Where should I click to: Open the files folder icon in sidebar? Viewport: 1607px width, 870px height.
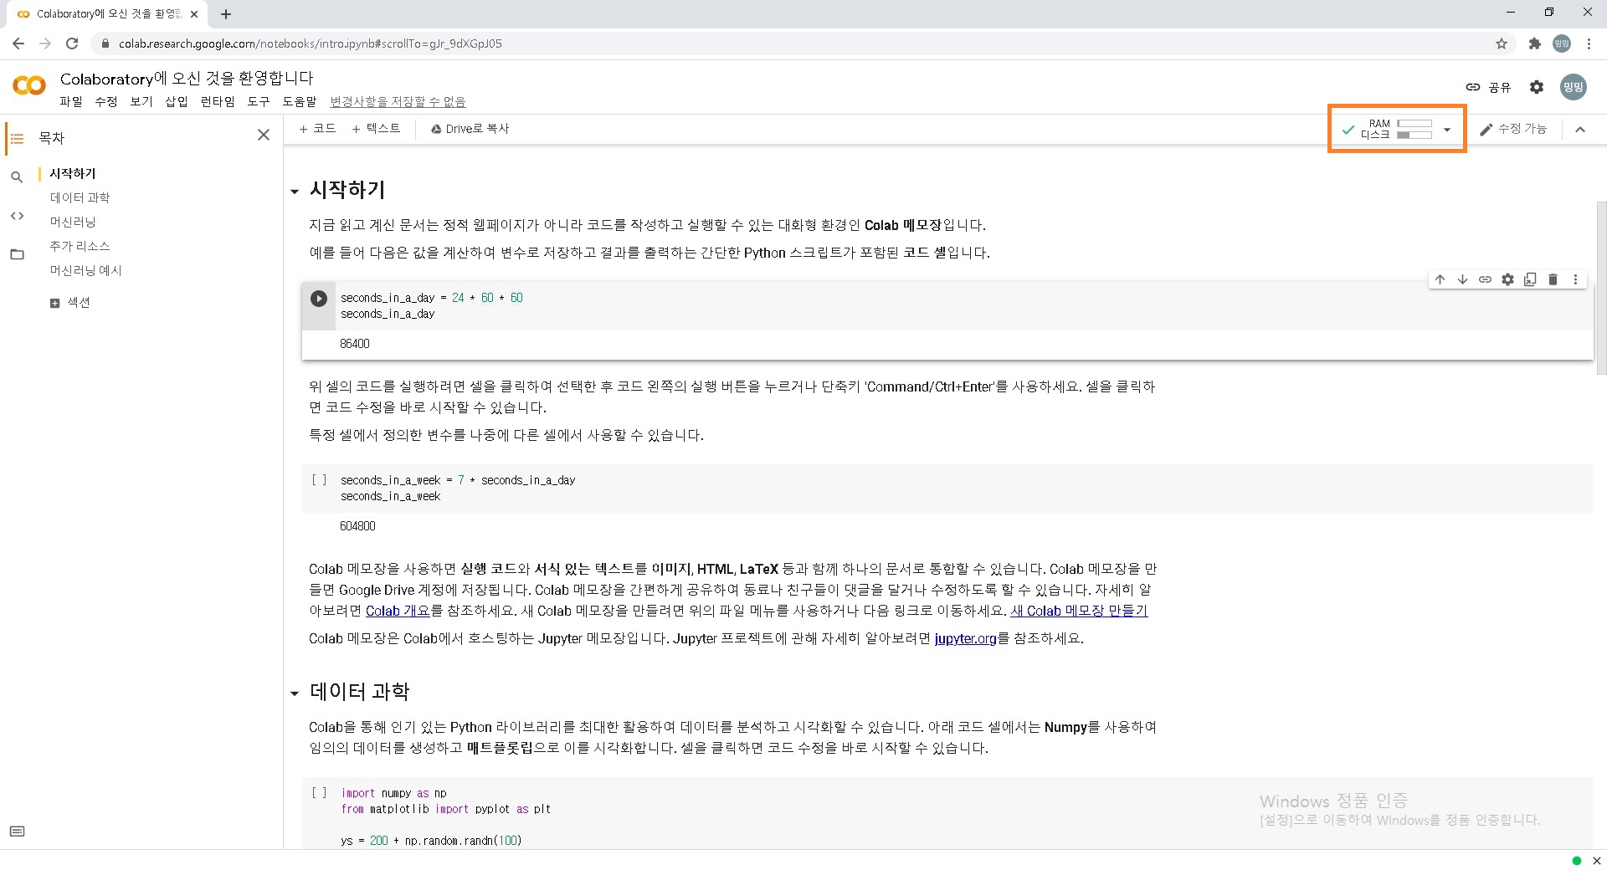pos(17,254)
